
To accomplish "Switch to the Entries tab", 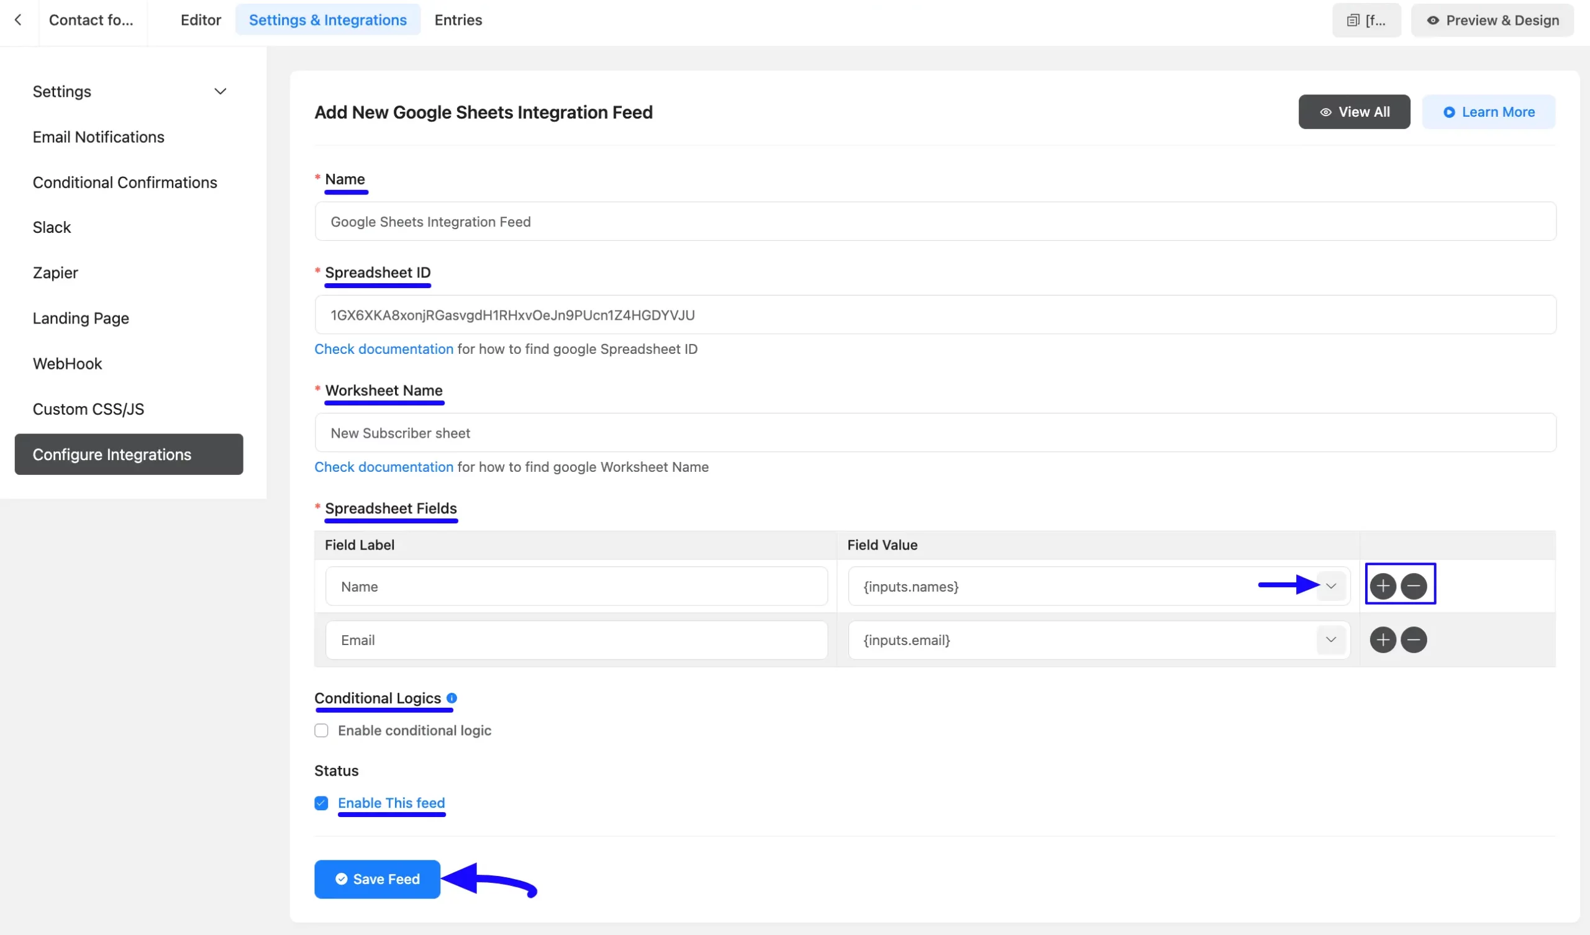I will pos(458,20).
